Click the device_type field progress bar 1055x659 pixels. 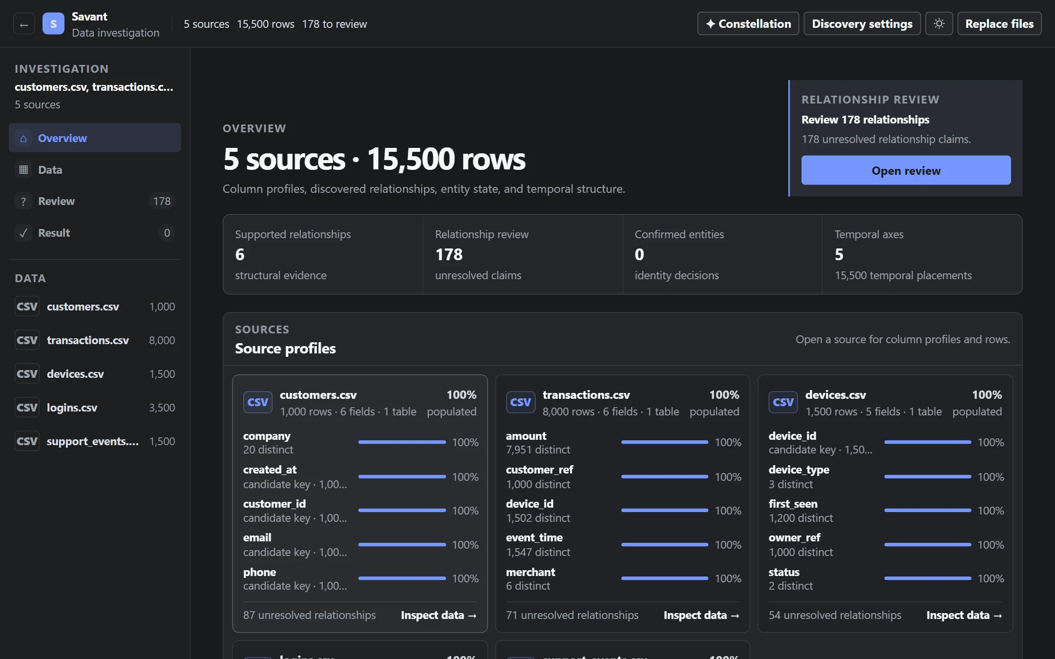pyautogui.click(x=928, y=476)
